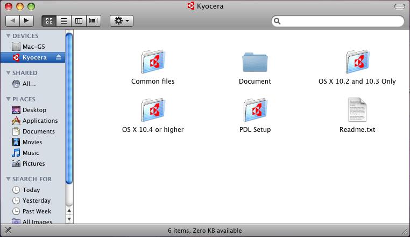Toggle toolbar with top-right pill button
This screenshot has width=410, height=237.
pos(400,6)
